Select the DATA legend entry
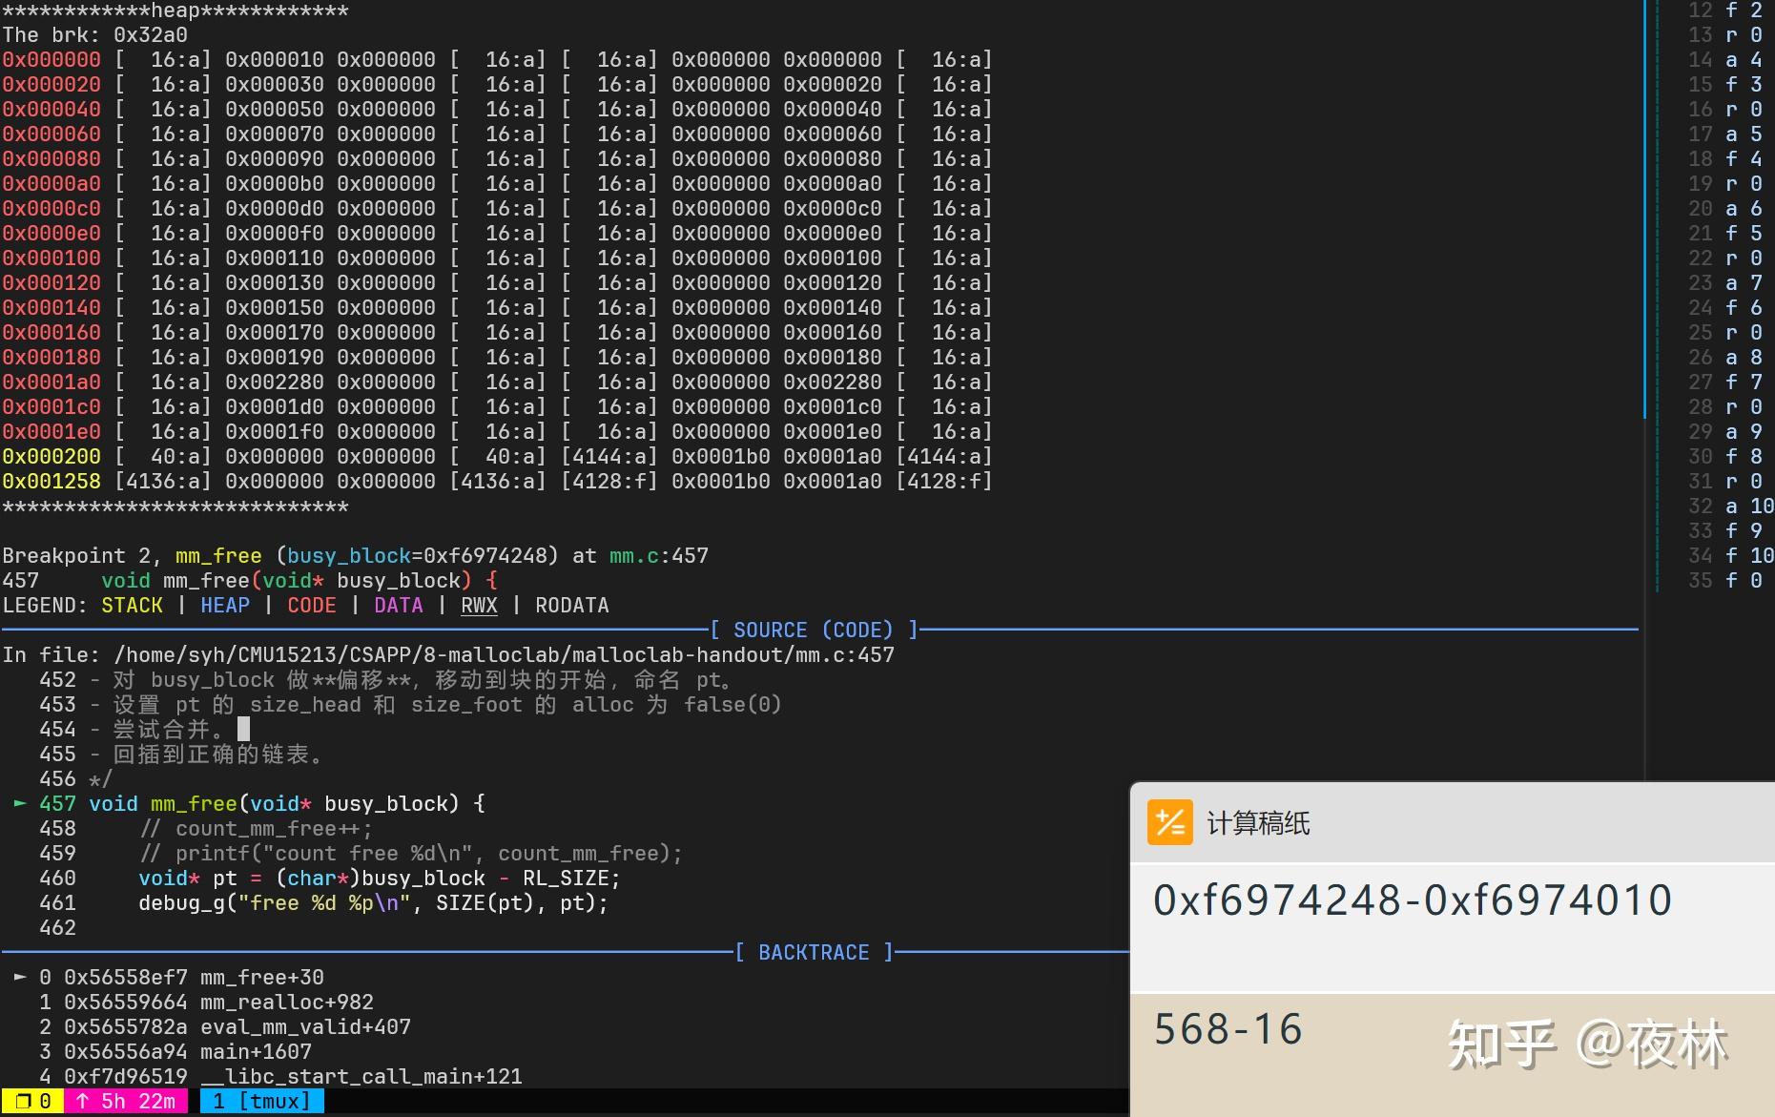 click(399, 605)
